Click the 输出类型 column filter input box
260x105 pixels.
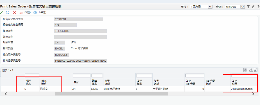click(97, 75)
